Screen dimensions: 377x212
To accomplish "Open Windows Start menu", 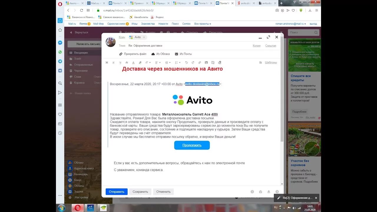I will [x=62, y=208].
